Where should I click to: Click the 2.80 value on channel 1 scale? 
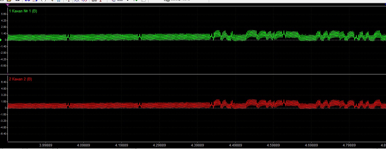4,27
